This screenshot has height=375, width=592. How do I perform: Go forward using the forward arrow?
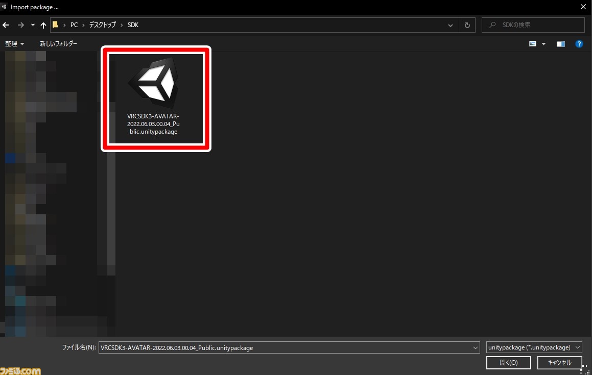click(21, 25)
